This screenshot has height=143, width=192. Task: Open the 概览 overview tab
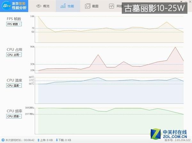43,6
